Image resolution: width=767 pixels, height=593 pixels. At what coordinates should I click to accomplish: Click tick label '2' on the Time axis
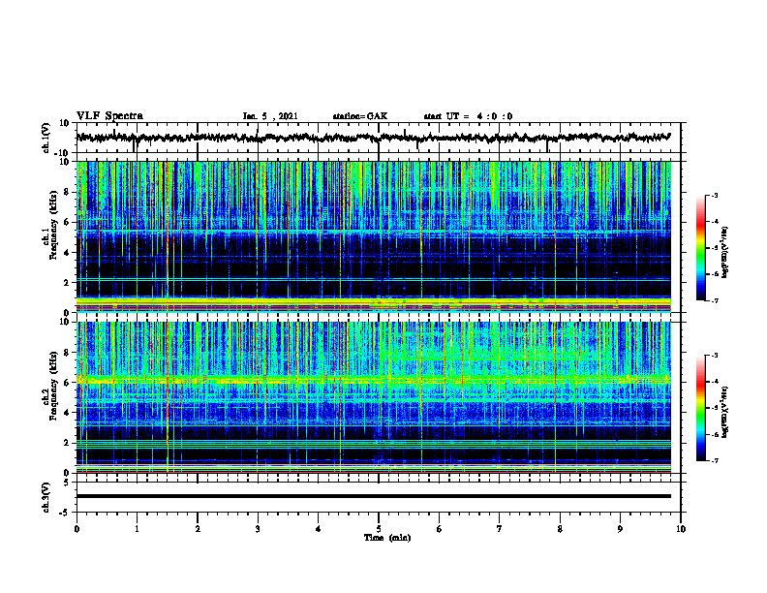tap(198, 529)
